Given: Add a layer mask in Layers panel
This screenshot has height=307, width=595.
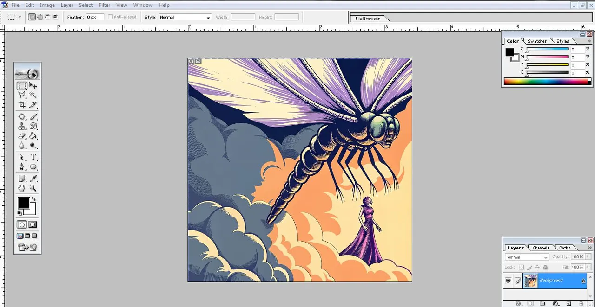Looking at the screenshot, I should tap(530, 304).
